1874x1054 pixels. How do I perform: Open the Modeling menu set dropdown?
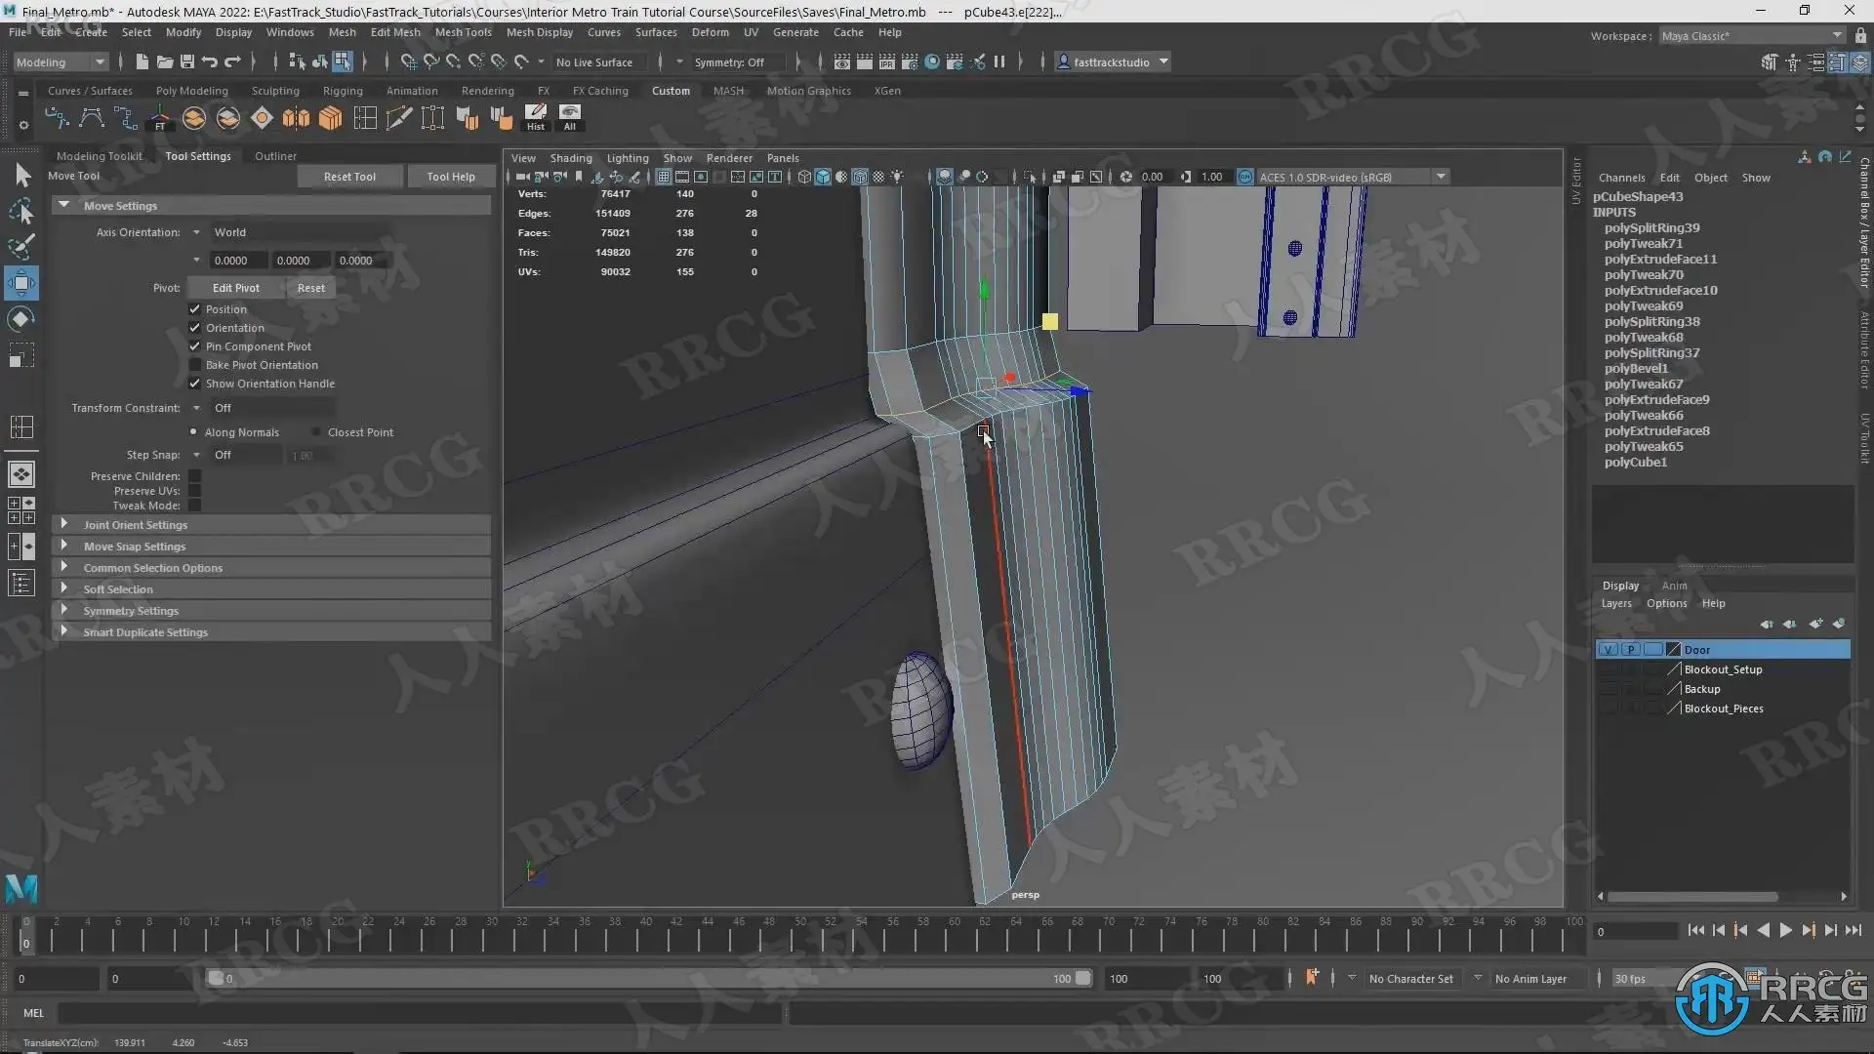[61, 61]
